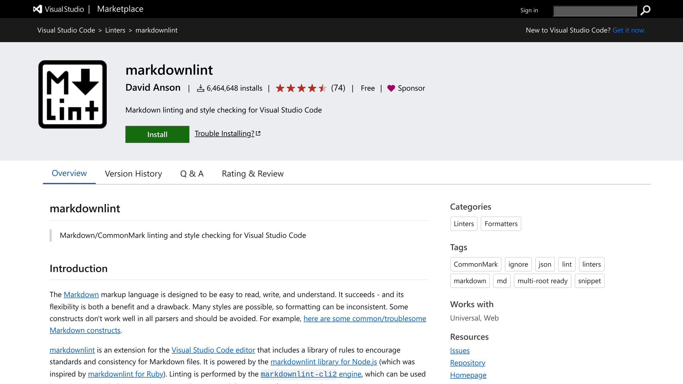683x384 pixels.
Task: Open markdownlint-cli2 engine link
Action: tap(311, 374)
